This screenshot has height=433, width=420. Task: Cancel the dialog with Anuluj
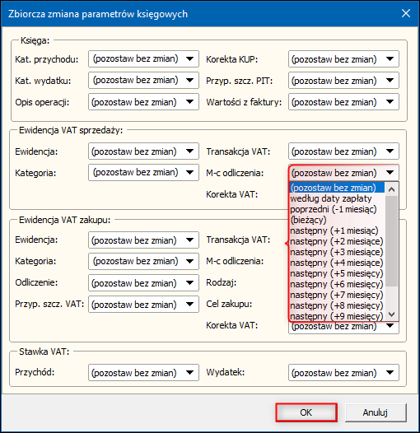click(x=376, y=412)
